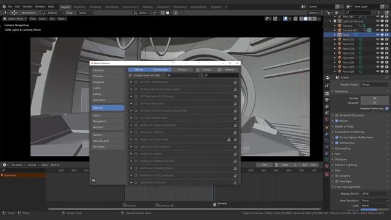
Task: Expand the Volumetrics panel
Action: click(x=332, y=148)
